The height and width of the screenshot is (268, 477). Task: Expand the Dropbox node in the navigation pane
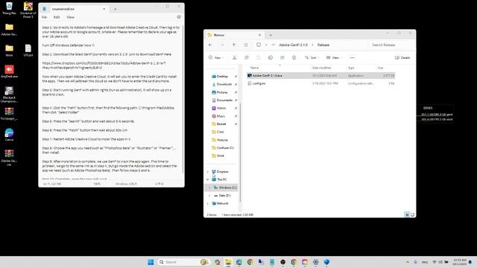coord(208,172)
